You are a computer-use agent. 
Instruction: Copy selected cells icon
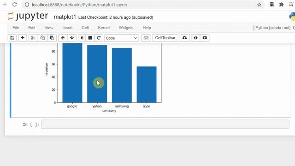(42, 38)
